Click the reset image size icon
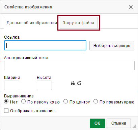 click(79, 83)
